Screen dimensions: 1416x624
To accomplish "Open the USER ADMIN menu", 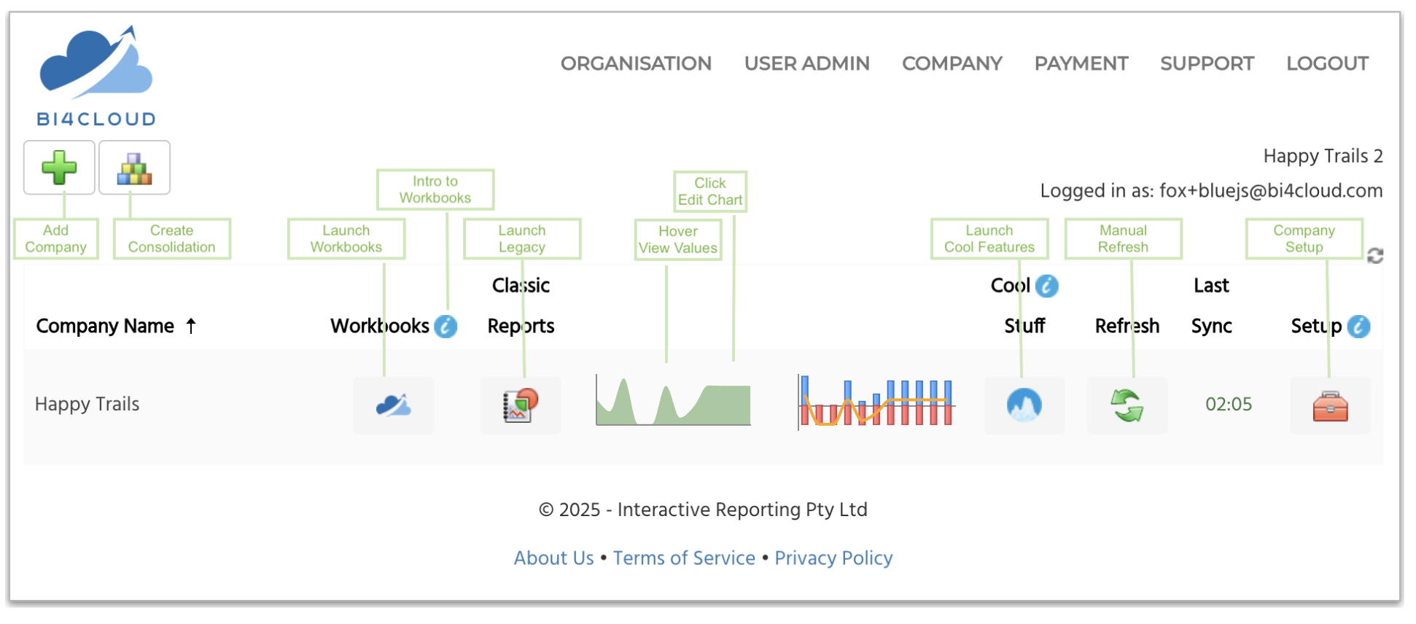I will pyautogui.click(x=807, y=63).
